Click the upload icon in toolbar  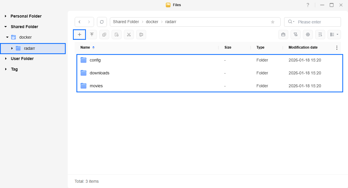[x=92, y=35]
